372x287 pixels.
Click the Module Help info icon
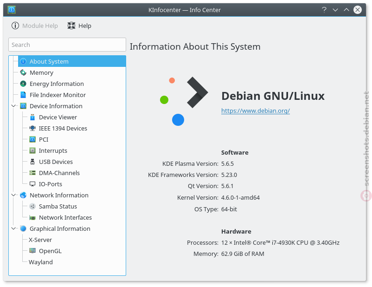pos(15,26)
